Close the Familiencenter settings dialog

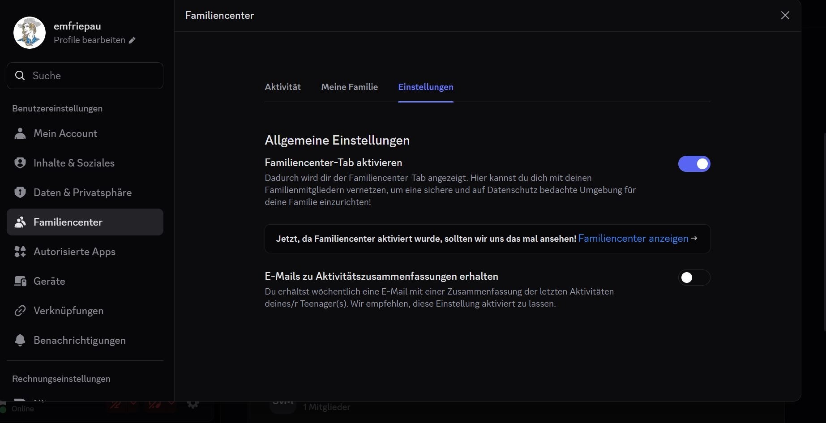click(785, 15)
